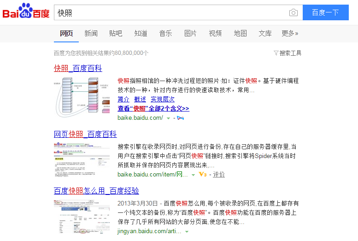Open the 更多» more categories menu
This screenshot has width=358, height=241.
pyautogui.click(x=290, y=33)
